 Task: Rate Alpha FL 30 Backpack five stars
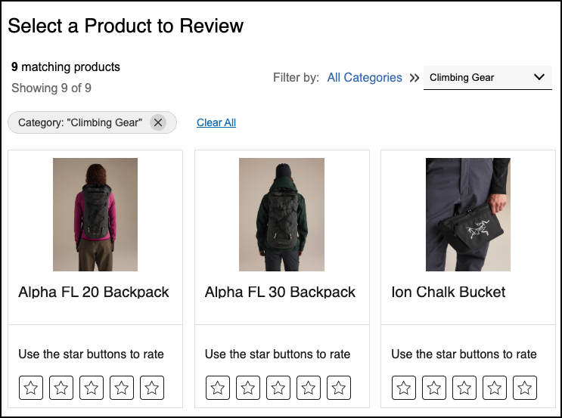pos(339,388)
